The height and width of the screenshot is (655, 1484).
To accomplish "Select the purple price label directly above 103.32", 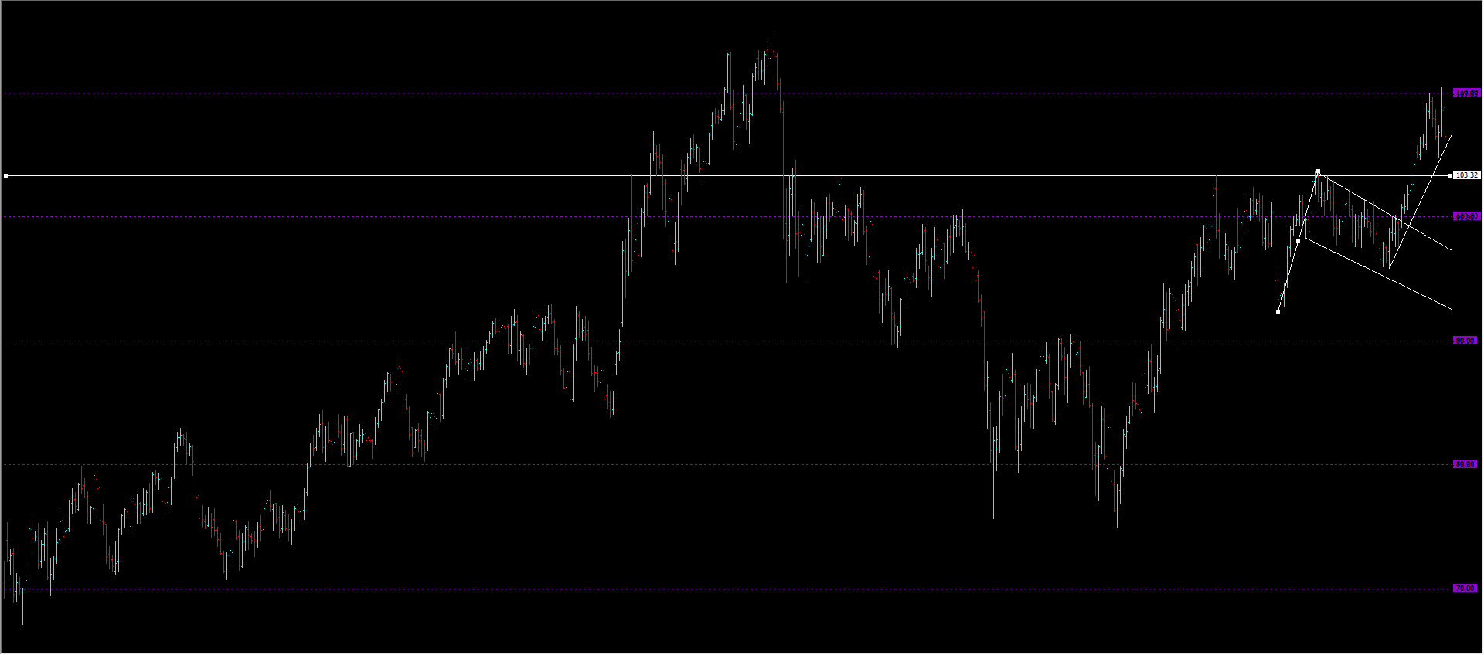I will coord(1466,93).
